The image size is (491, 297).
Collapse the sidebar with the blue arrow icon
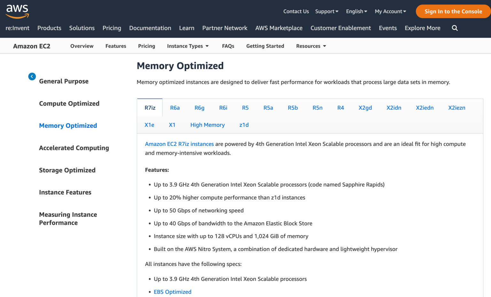coord(32,76)
